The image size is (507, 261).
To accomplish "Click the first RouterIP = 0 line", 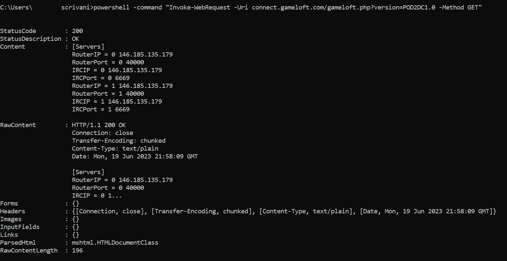I will [122, 55].
